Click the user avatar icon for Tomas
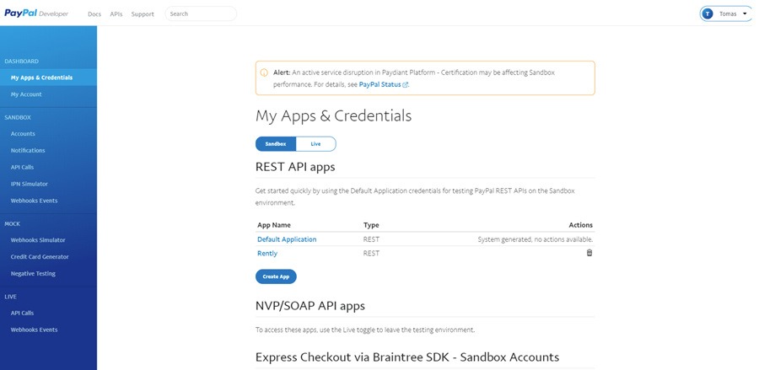759x370 pixels. click(x=707, y=13)
